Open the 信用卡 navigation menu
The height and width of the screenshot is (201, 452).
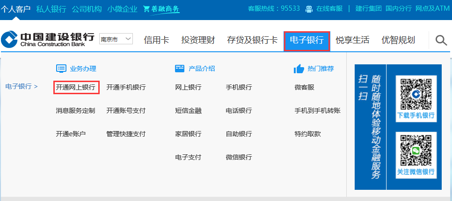156,40
